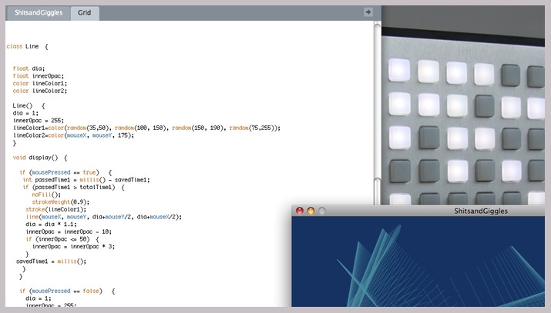Open the tab menu arrow button

pos(368,12)
